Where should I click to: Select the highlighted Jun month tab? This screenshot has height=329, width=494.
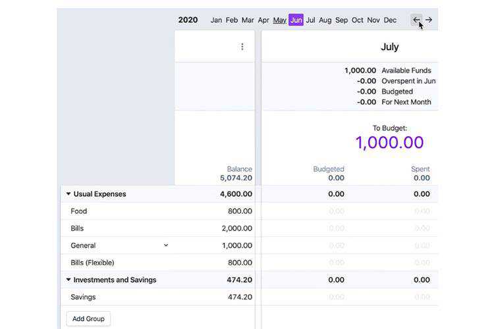[296, 20]
